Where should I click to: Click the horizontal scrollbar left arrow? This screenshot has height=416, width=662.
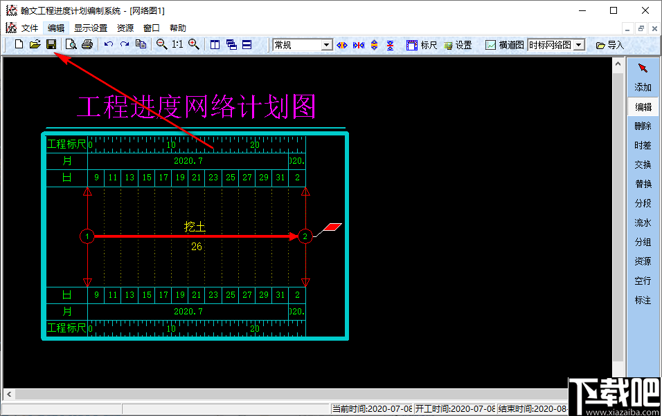click(x=9, y=395)
